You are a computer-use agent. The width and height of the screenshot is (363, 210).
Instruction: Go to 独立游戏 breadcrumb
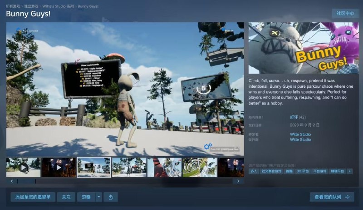click(31, 6)
